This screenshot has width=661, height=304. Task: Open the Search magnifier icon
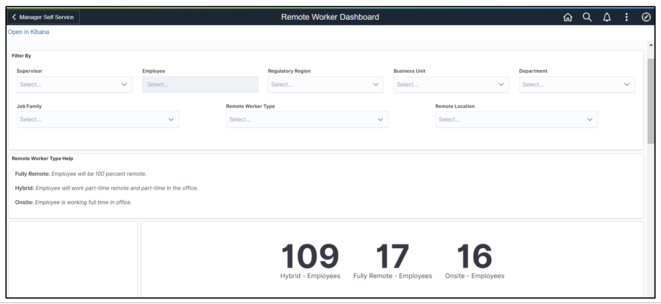pos(587,17)
